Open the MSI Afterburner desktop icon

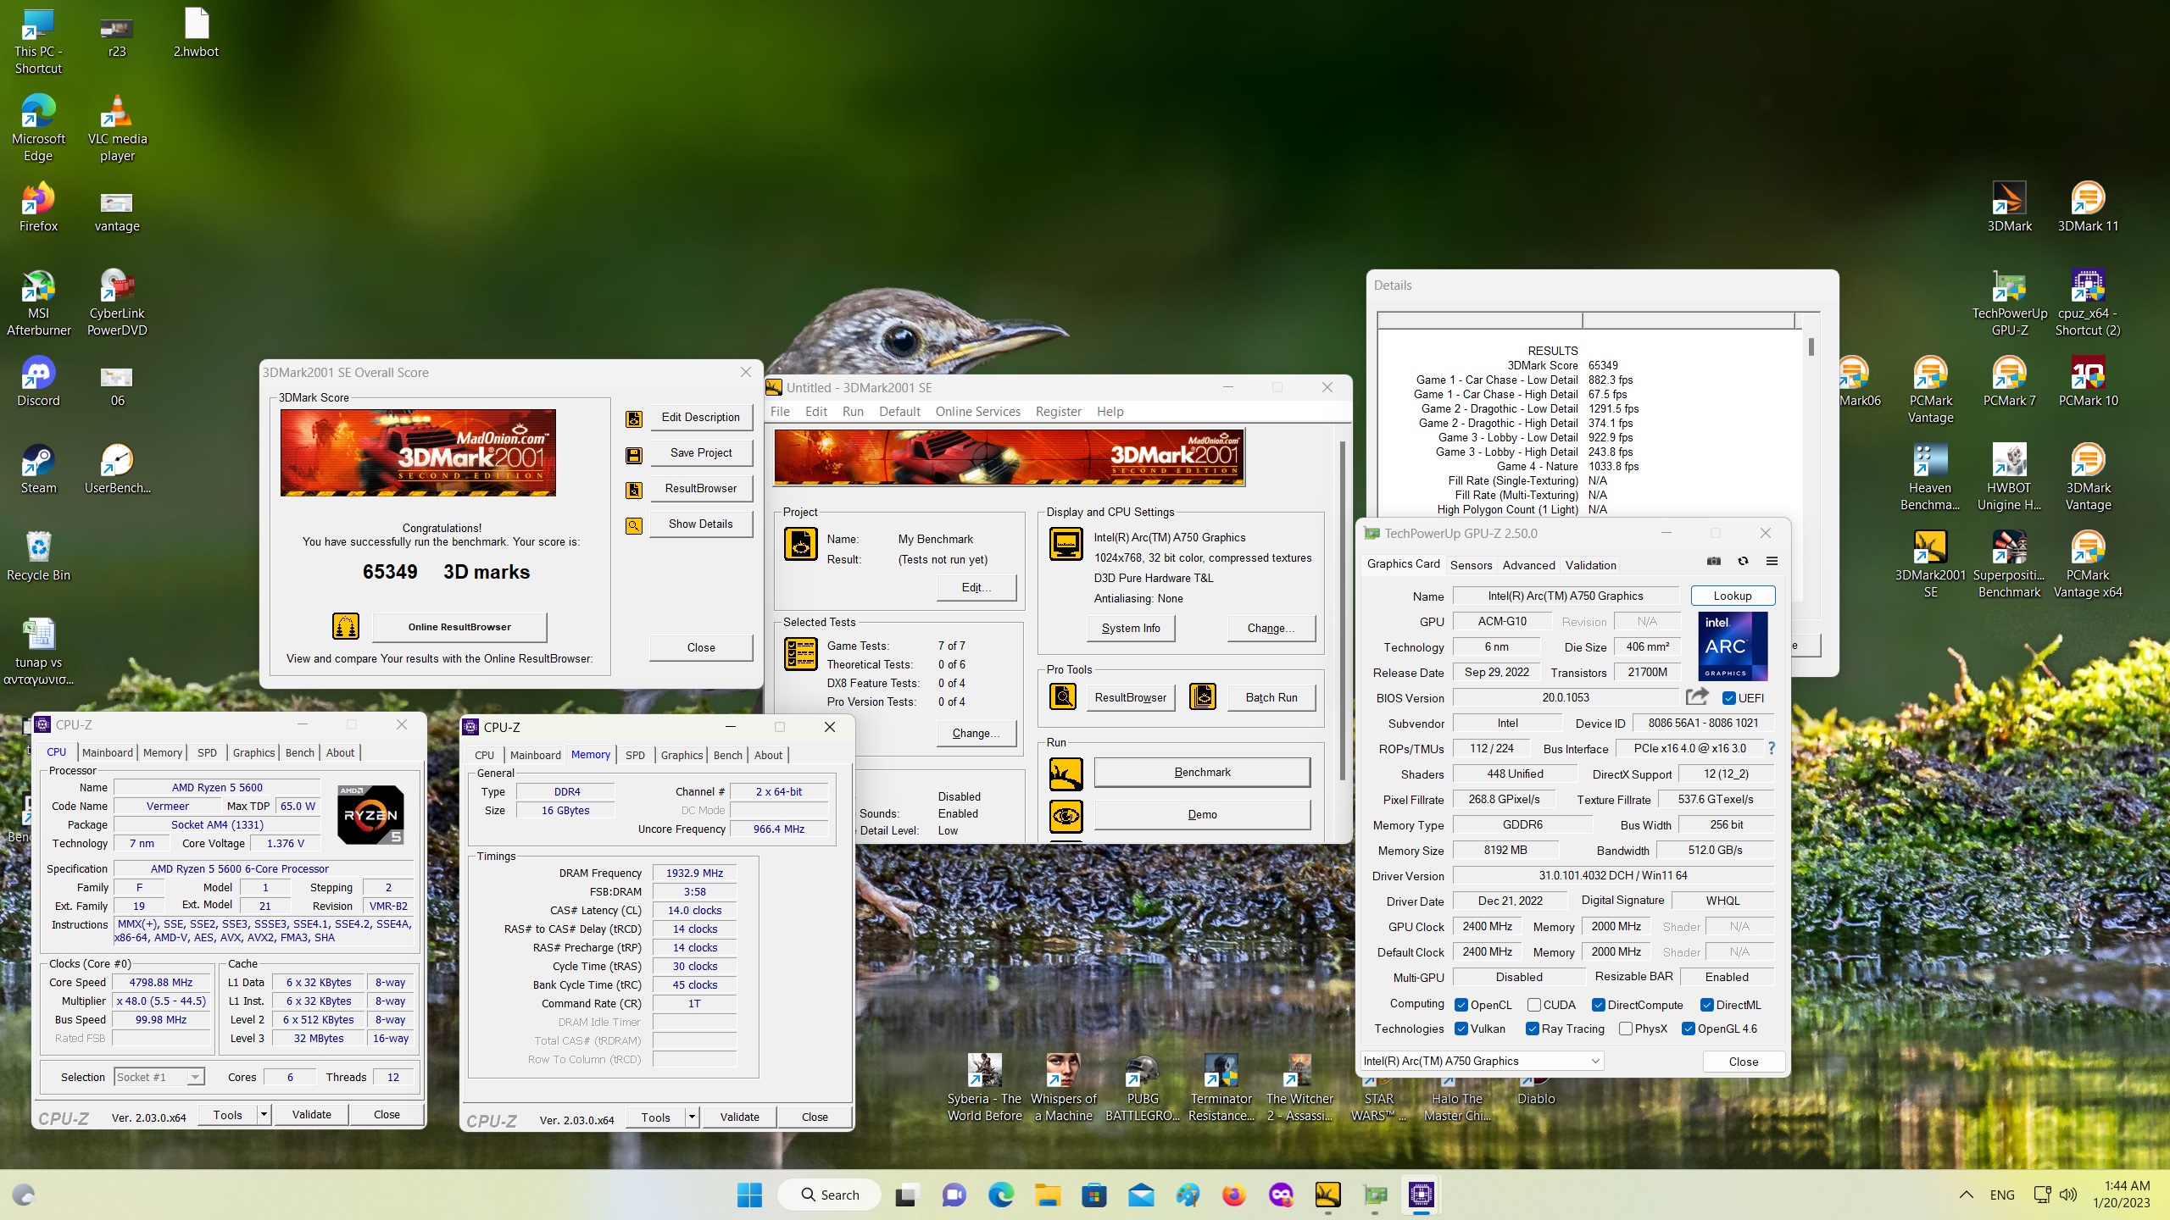click(x=38, y=303)
